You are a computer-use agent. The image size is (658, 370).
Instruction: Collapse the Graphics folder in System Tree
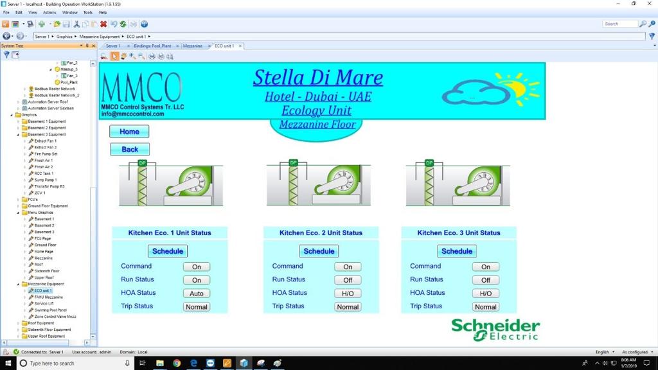pyautogui.click(x=12, y=115)
